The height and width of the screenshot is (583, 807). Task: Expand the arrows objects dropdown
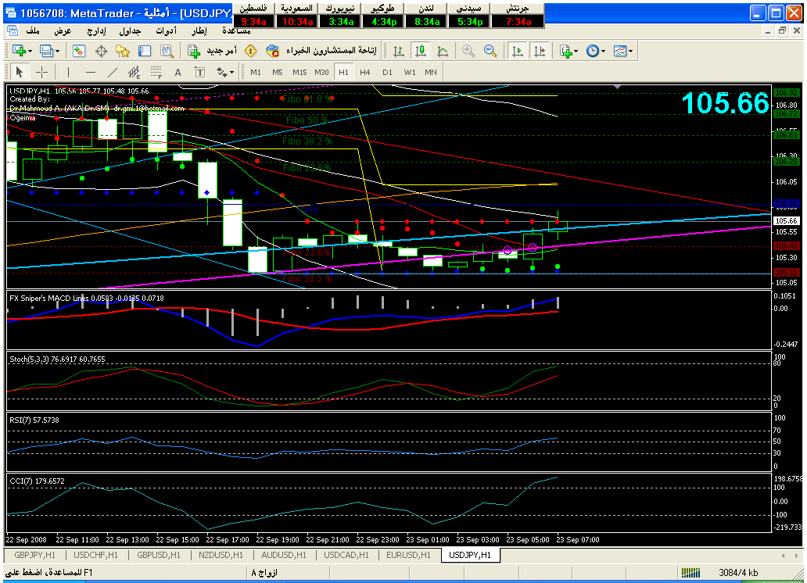[225, 72]
